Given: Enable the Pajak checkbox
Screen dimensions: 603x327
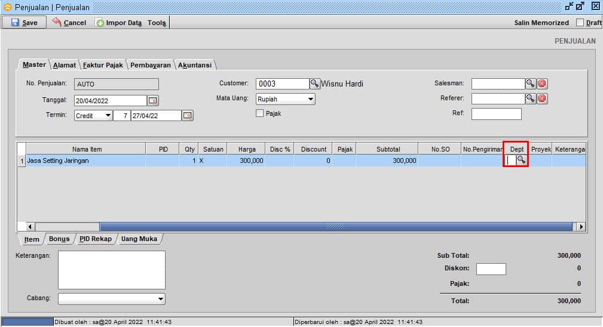Looking at the screenshot, I should [x=260, y=113].
